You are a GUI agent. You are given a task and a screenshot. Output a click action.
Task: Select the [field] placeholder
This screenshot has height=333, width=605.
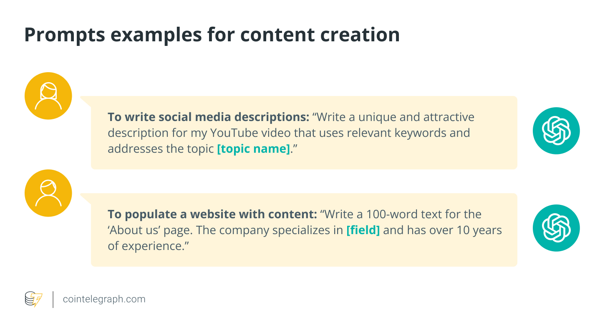(363, 230)
